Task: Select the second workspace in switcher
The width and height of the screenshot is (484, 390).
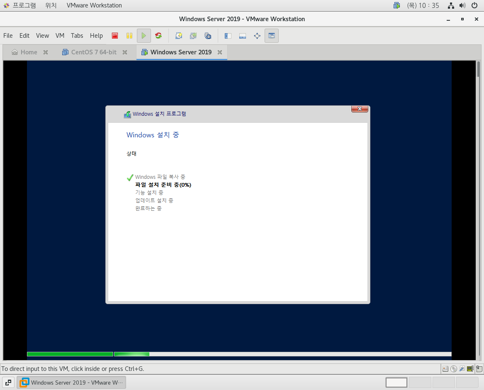Action: pyautogui.click(x=420, y=382)
